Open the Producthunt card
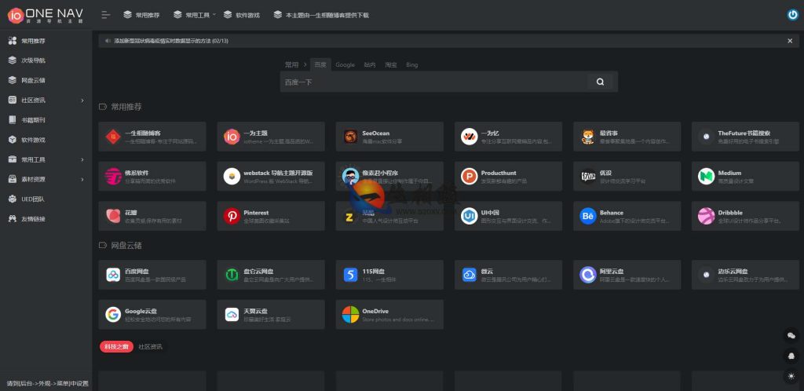804x391 pixels. (508, 177)
